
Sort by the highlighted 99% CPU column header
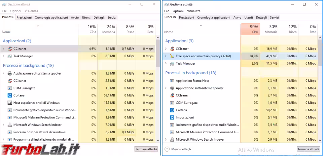click(x=250, y=29)
